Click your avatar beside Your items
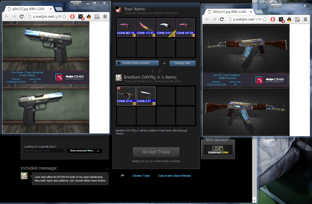The height and width of the screenshot is (204, 312). pos(119,10)
